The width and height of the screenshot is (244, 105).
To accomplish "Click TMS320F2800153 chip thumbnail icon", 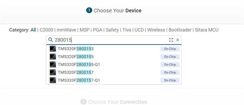I will pos(53,49).
